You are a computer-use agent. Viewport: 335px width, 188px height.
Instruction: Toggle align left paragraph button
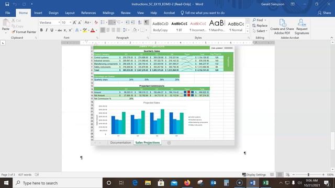(103, 30)
